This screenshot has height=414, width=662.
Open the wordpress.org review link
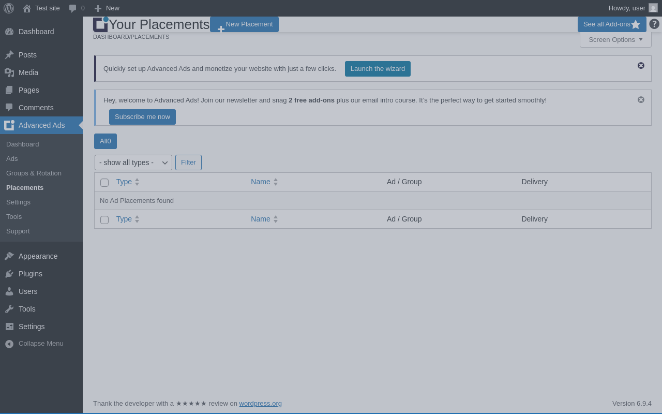point(260,404)
